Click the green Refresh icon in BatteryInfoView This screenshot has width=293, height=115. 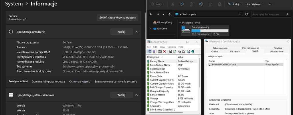tap(175, 51)
